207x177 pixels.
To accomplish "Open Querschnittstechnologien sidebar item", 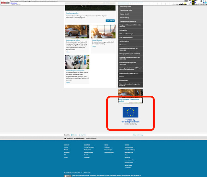I will pos(130,63).
